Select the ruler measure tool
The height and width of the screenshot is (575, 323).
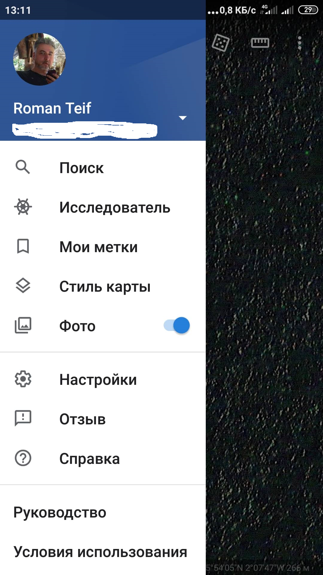click(x=260, y=43)
